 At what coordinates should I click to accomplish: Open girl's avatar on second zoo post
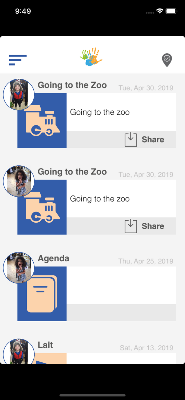point(19,181)
